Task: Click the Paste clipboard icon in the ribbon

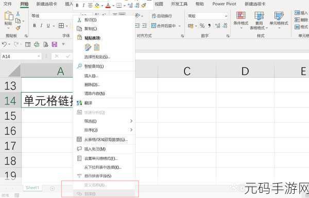Action: click(x=8, y=16)
